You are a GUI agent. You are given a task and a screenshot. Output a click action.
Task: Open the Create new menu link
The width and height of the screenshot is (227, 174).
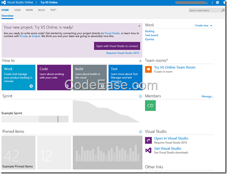201,25
